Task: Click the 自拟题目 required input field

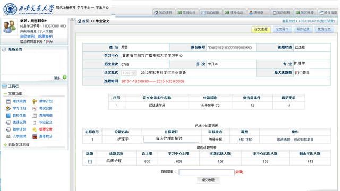Action: point(207,172)
